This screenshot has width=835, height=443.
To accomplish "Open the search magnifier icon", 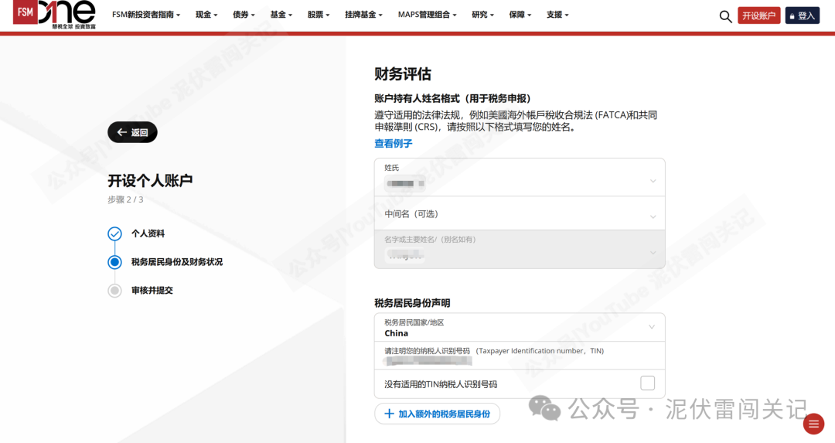I will (725, 16).
